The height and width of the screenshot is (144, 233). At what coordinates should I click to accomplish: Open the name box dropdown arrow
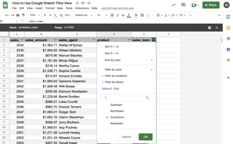point(16,22)
